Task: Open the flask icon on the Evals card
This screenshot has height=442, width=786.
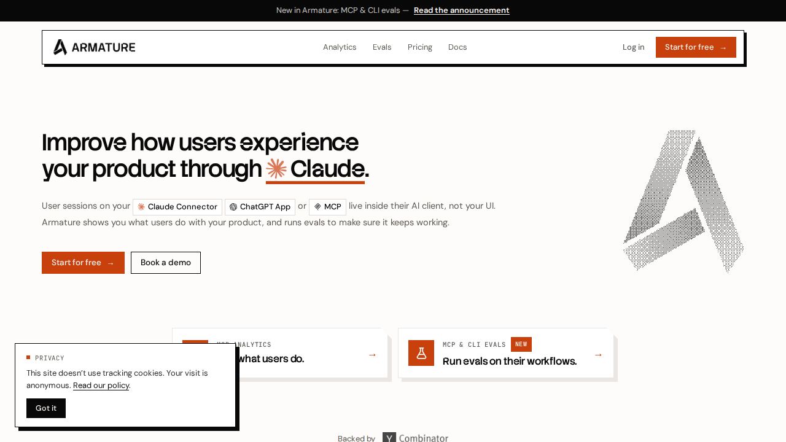Action: (x=421, y=353)
